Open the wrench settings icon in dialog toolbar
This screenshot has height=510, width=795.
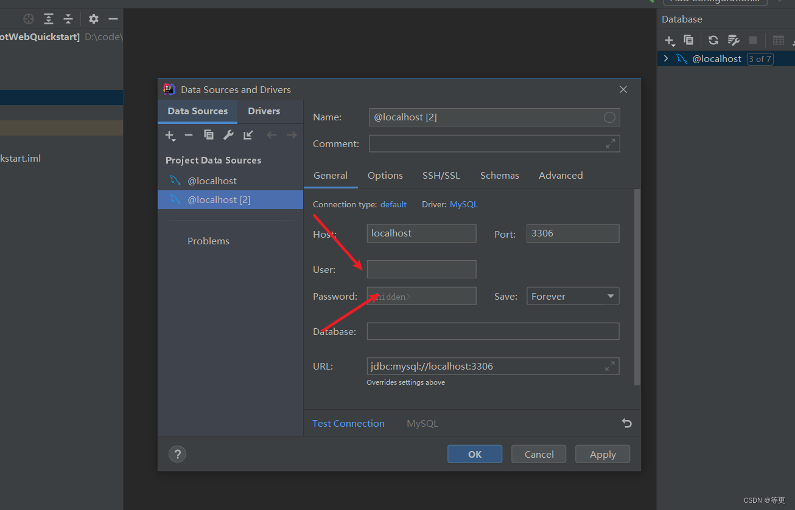[x=228, y=135]
